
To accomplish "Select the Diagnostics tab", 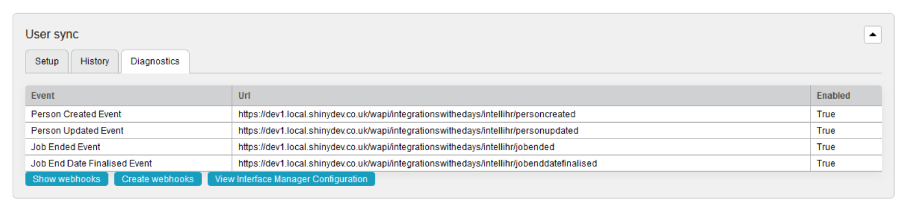I will point(155,61).
